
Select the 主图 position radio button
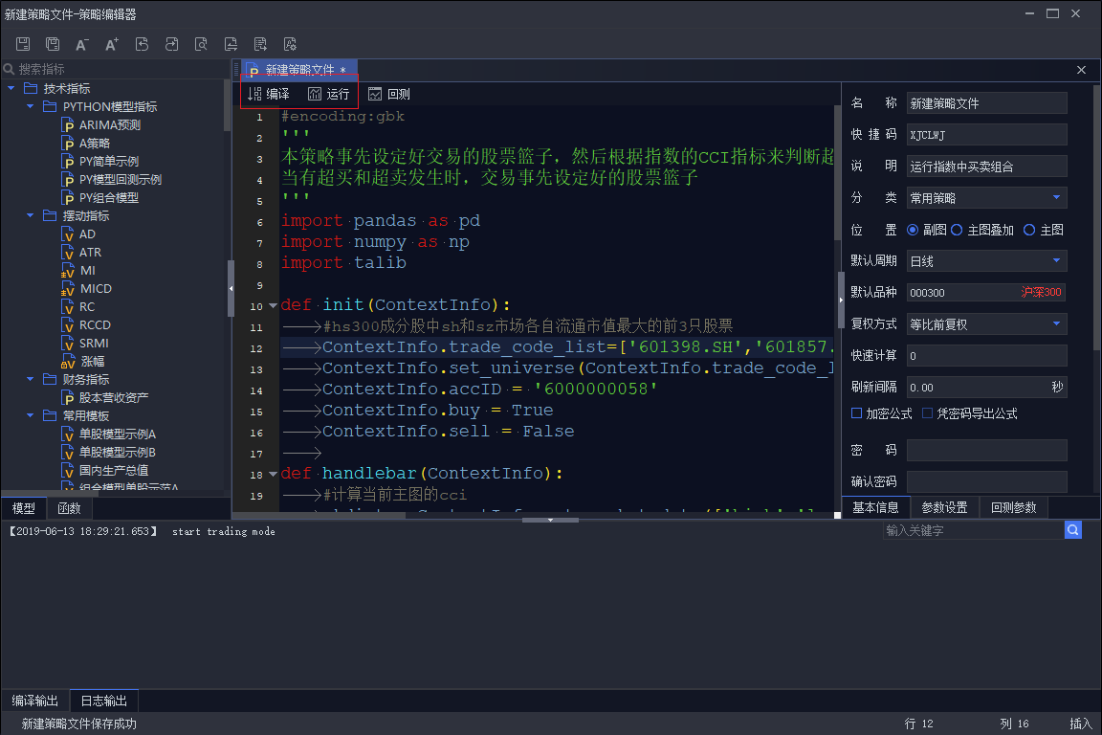(1029, 230)
